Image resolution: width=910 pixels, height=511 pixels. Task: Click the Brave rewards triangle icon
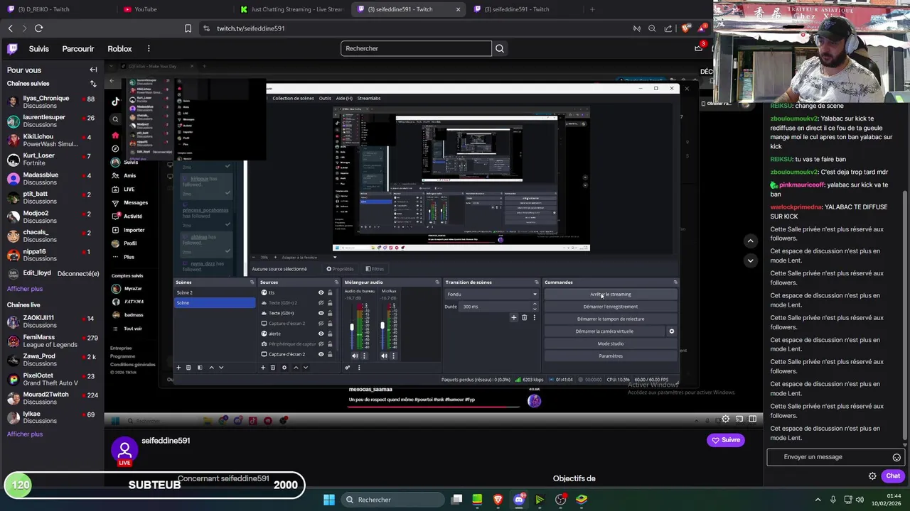coord(703,28)
